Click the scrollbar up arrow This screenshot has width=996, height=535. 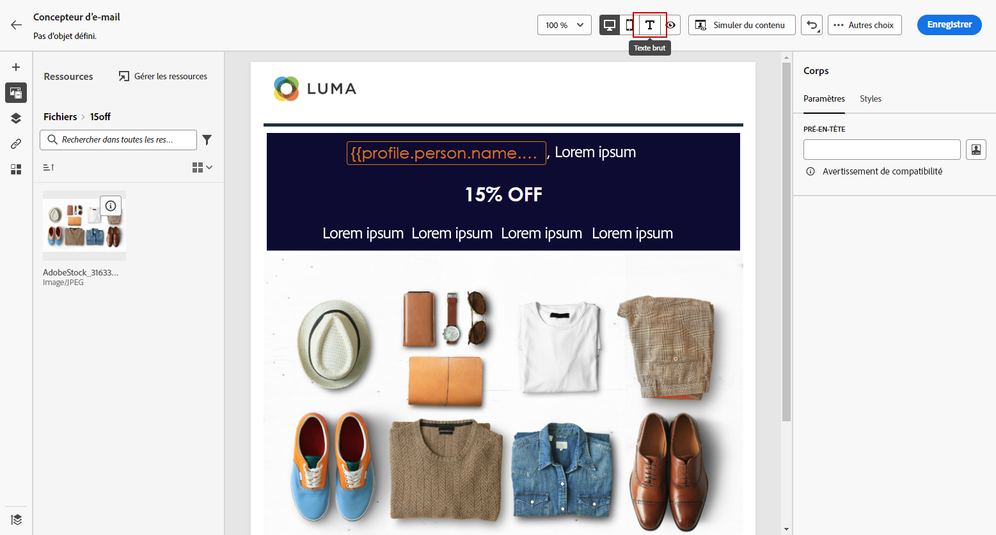click(x=786, y=58)
